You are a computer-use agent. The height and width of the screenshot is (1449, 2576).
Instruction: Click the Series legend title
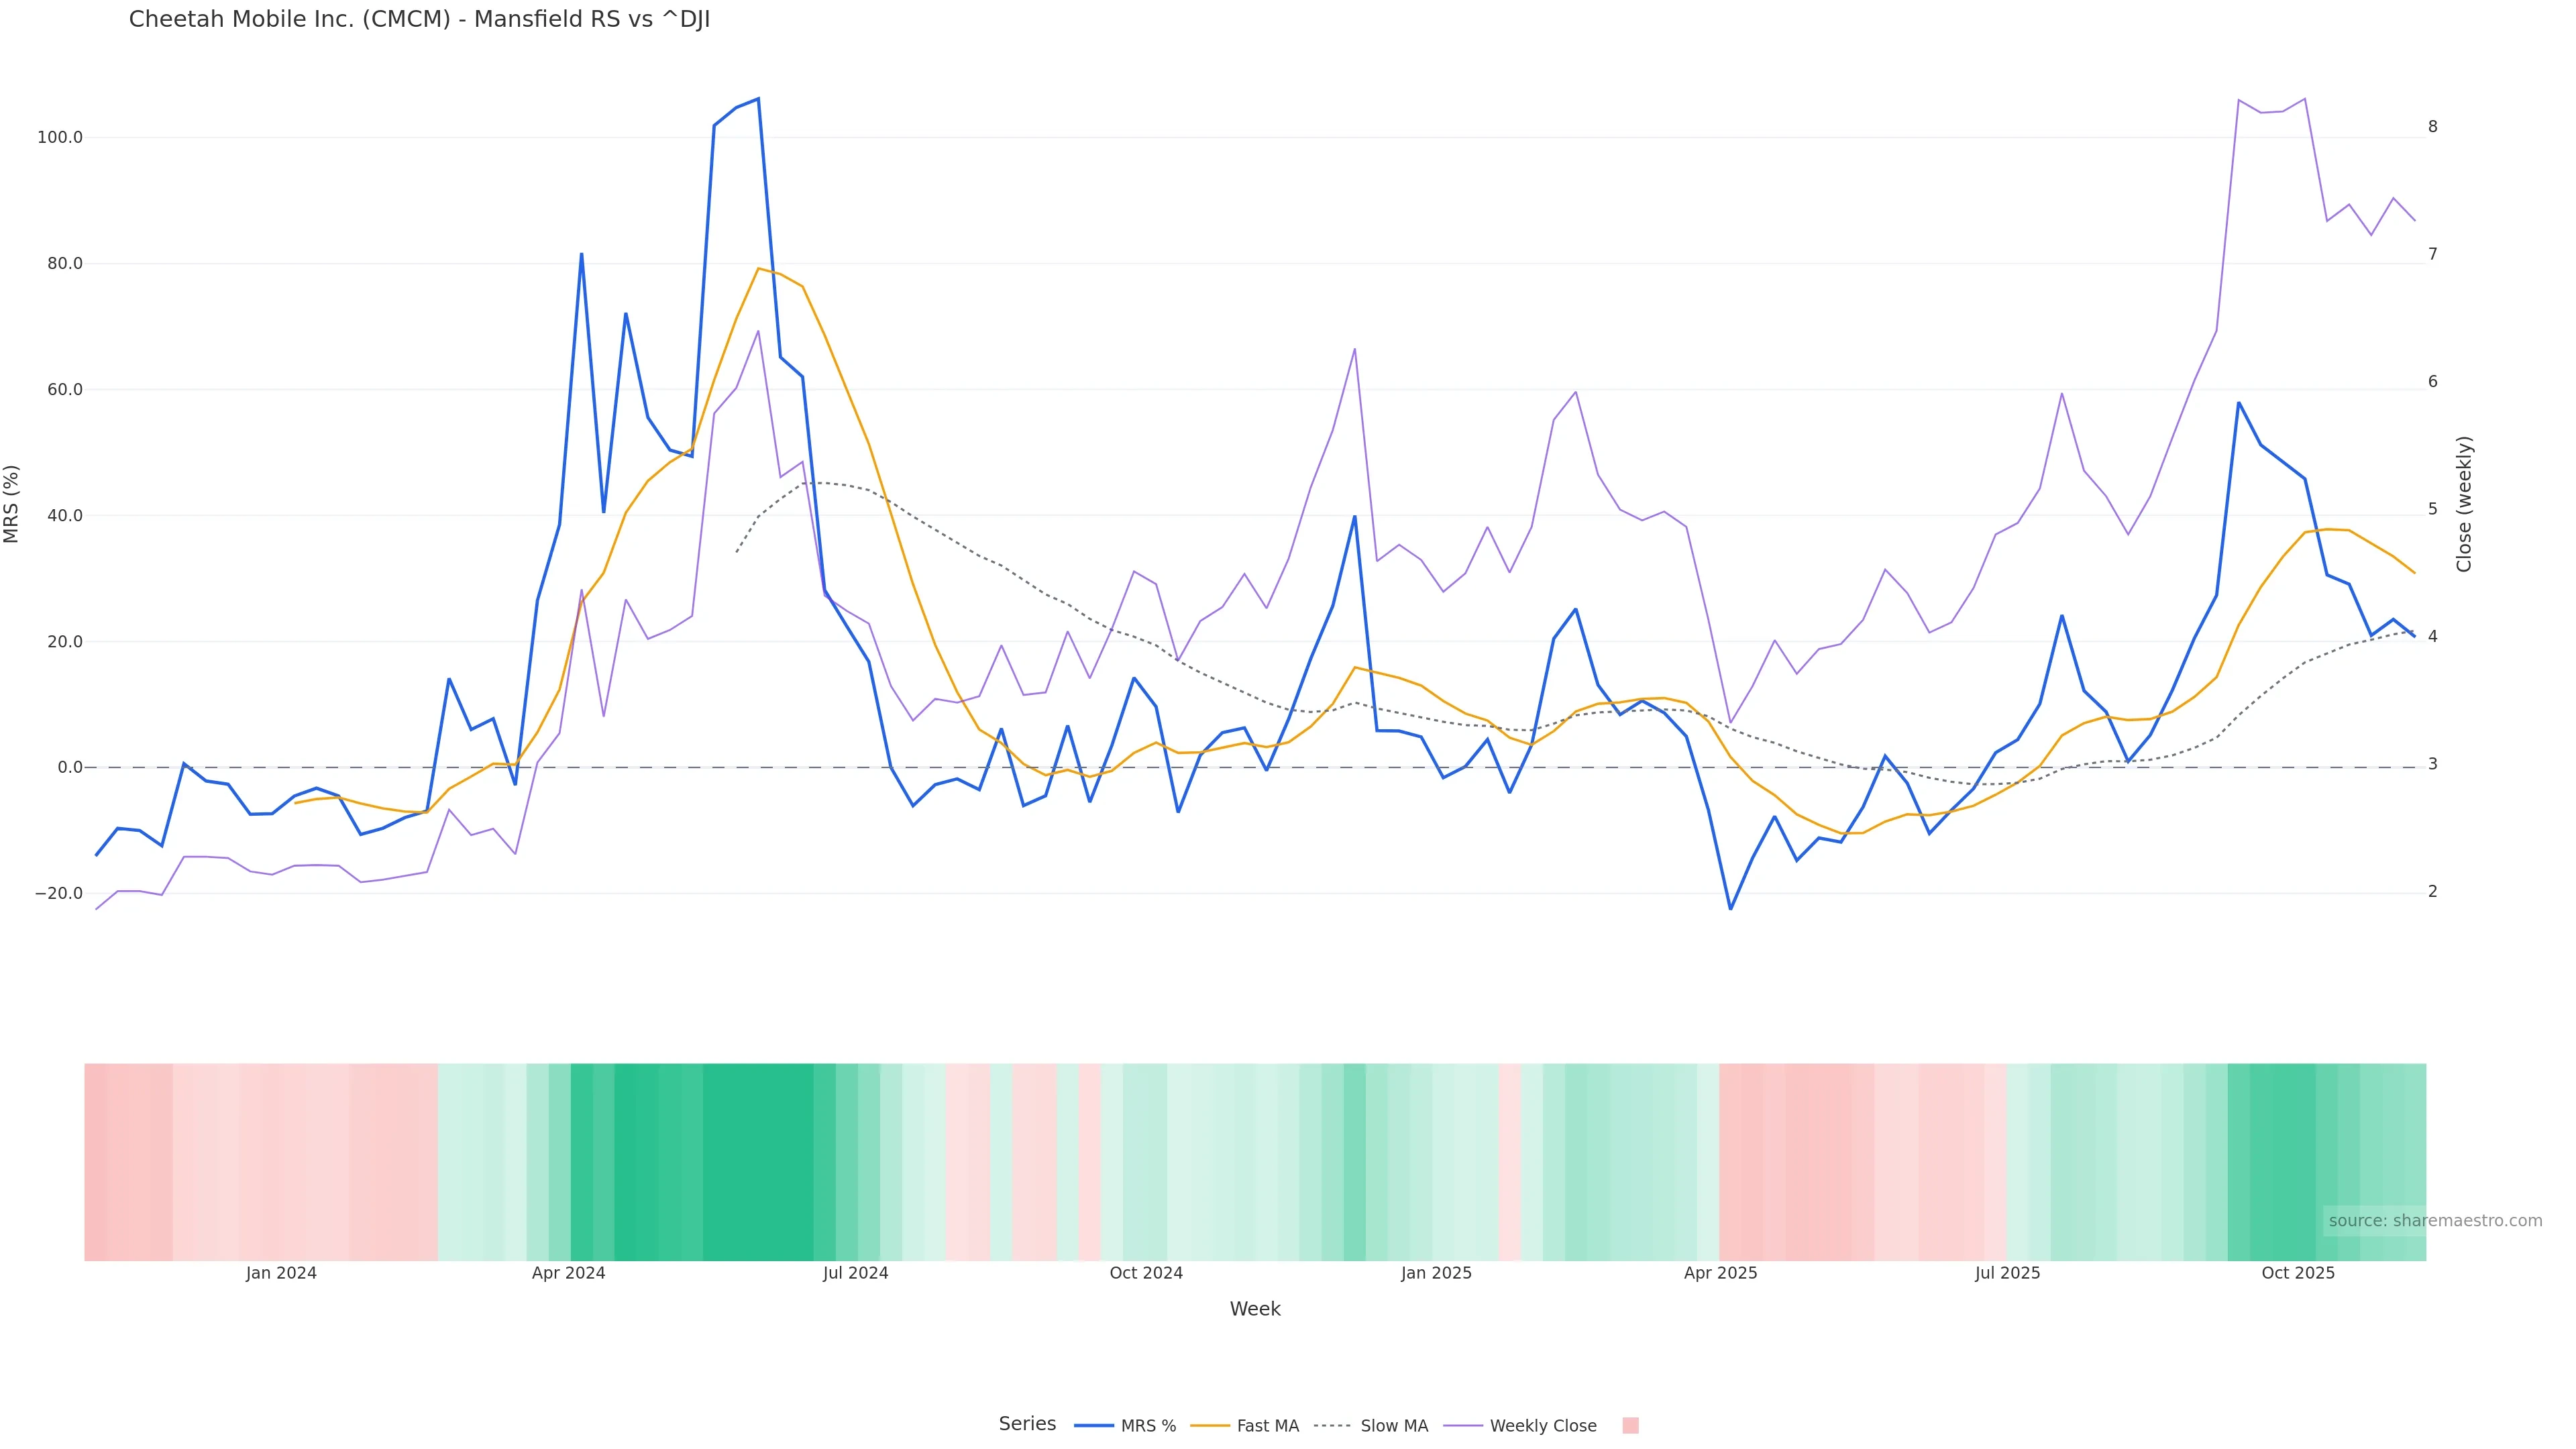pyautogui.click(x=1027, y=1424)
